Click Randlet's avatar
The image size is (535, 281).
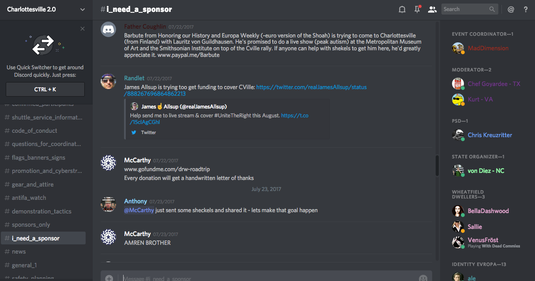(108, 81)
